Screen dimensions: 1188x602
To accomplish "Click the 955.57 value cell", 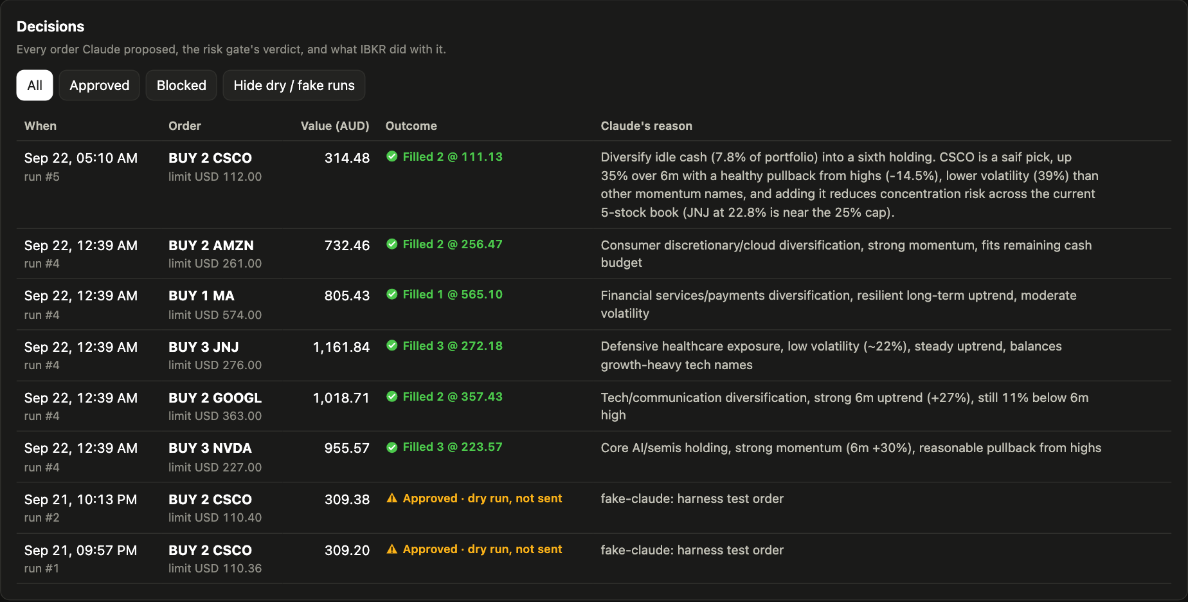I will pyautogui.click(x=347, y=448).
